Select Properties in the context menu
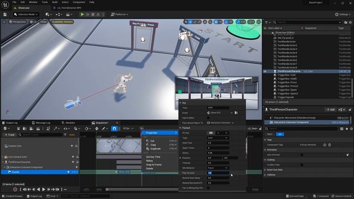The height and width of the screenshot is (199, 354). (160, 133)
